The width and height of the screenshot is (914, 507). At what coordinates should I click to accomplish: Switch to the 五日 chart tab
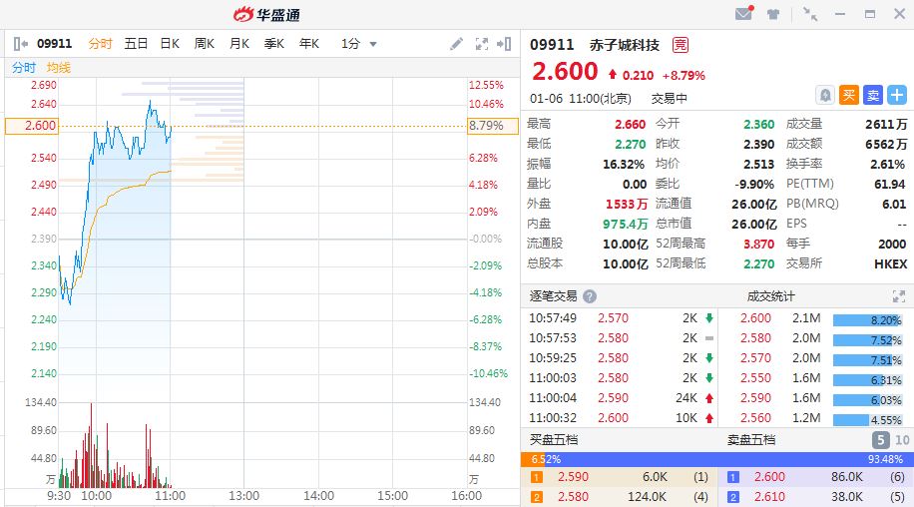tap(136, 44)
